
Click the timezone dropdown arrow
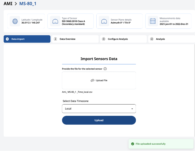point(132,109)
